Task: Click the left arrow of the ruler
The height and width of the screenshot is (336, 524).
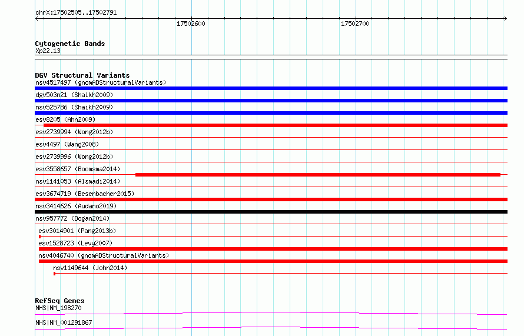Action: pyautogui.click(x=37, y=19)
